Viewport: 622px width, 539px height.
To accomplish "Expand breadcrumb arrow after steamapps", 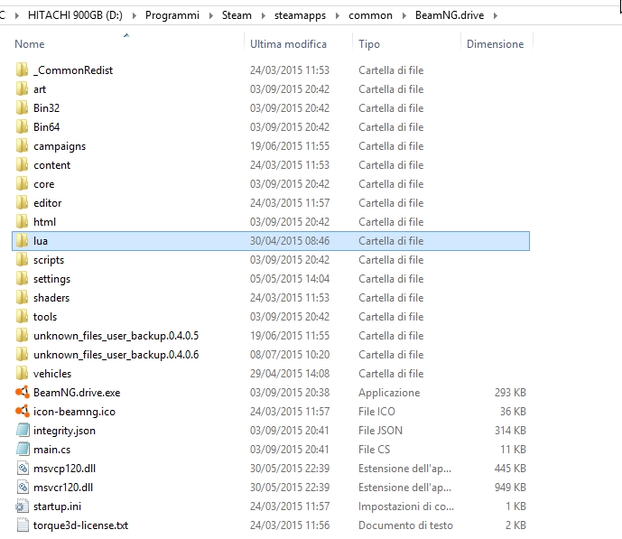I will 338,16.
